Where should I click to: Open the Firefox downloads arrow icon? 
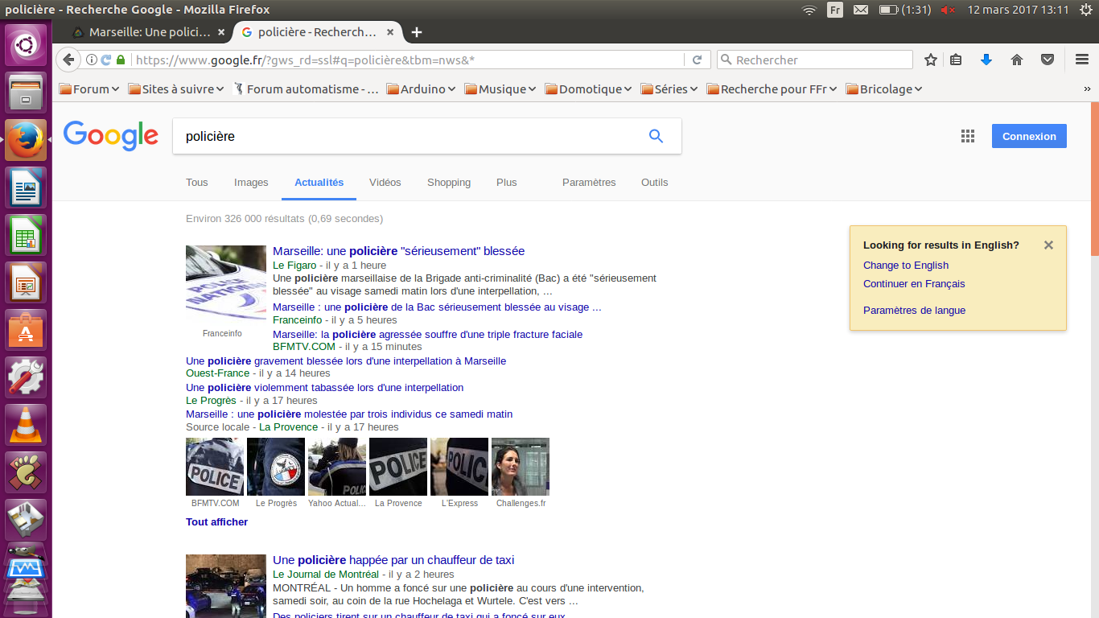point(986,60)
